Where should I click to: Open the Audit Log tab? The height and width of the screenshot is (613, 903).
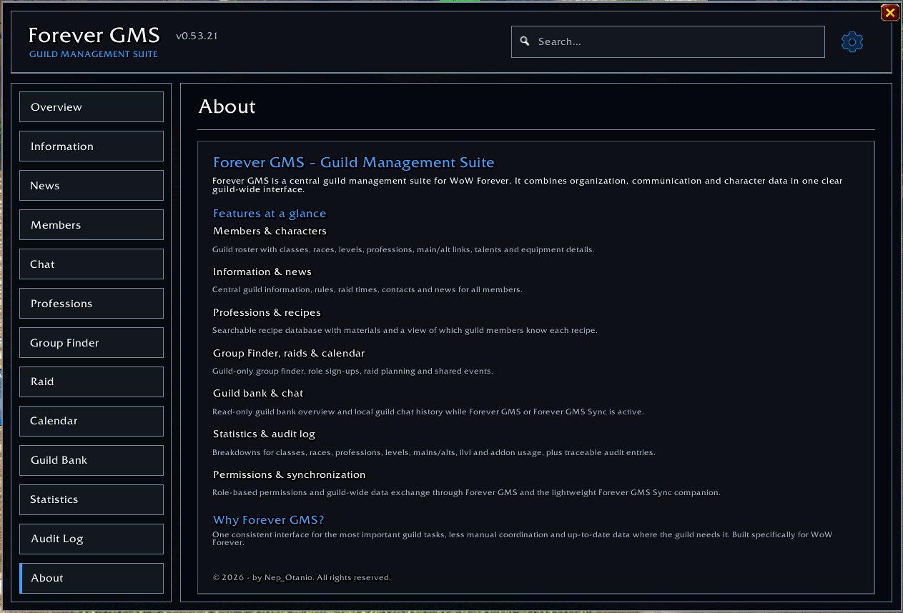[92, 539]
